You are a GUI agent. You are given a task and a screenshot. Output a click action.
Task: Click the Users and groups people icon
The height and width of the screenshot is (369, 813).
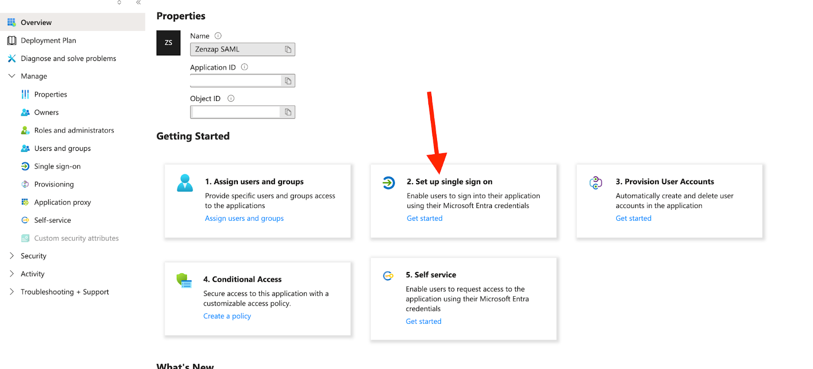pyautogui.click(x=25, y=148)
